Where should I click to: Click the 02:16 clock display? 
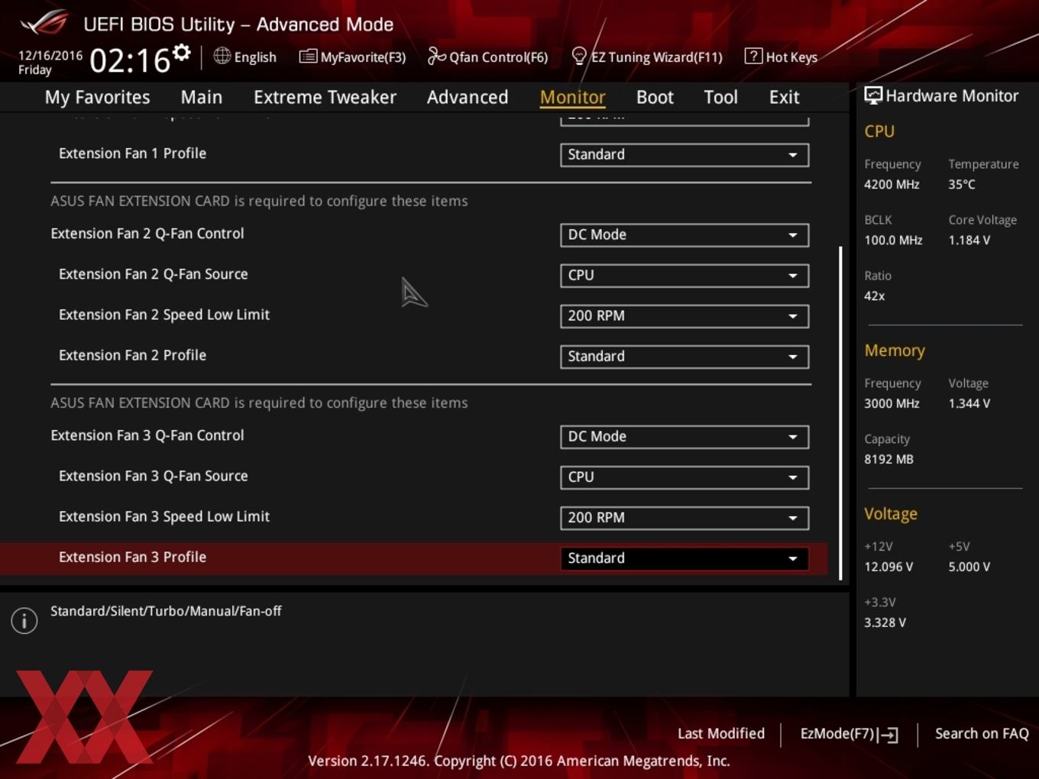coord(130,60)
